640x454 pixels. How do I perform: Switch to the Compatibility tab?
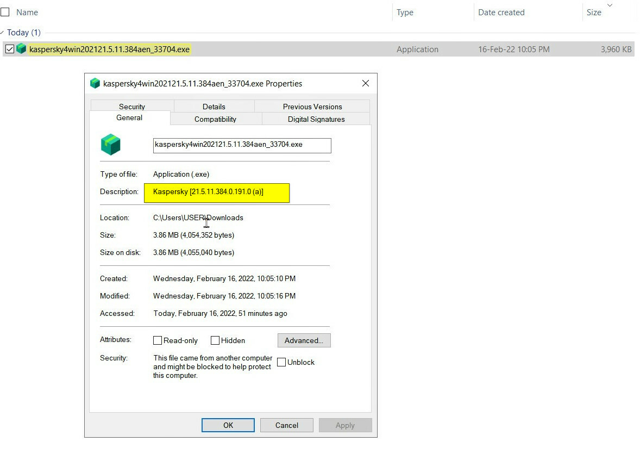[x=216, y=119]
